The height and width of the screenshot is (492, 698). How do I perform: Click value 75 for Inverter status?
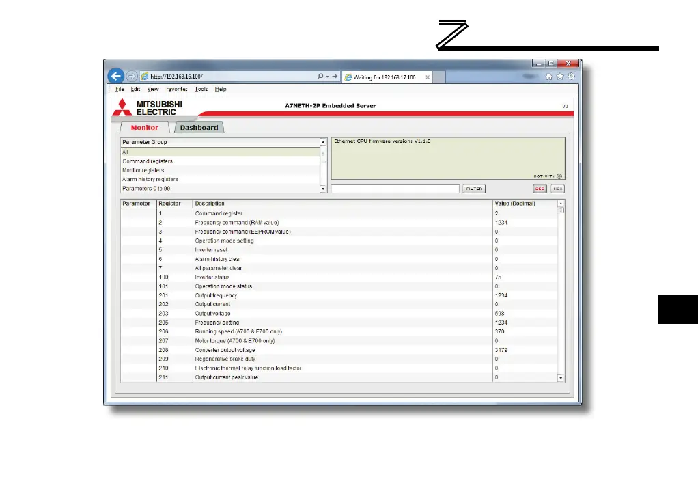(x=498, y=277)
